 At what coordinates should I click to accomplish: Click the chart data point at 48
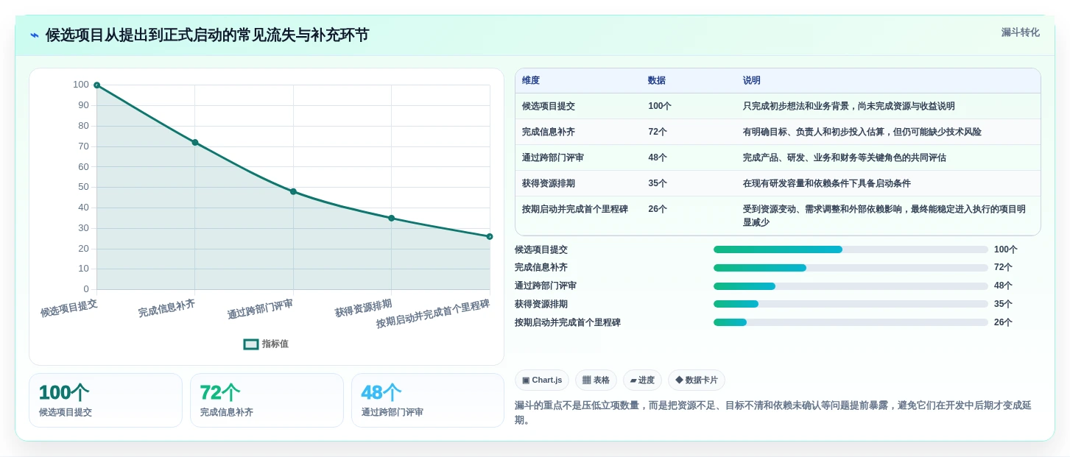pyautogui.click(x=293, y=191)
